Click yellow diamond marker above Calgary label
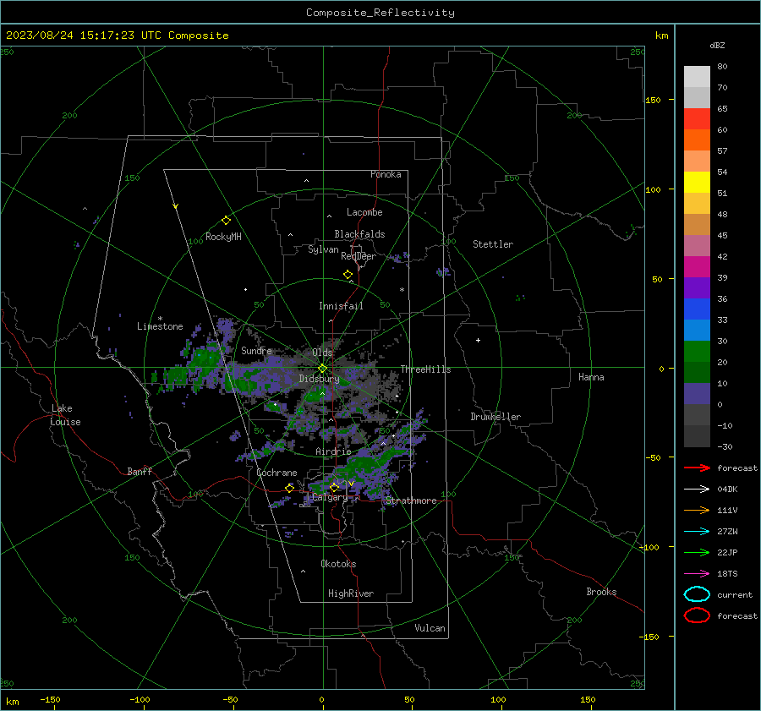The width and height of the screenshot is (761, 711). [334, 487]
